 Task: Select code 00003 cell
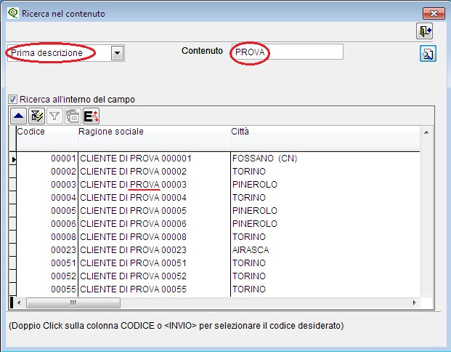click(47, 185)
